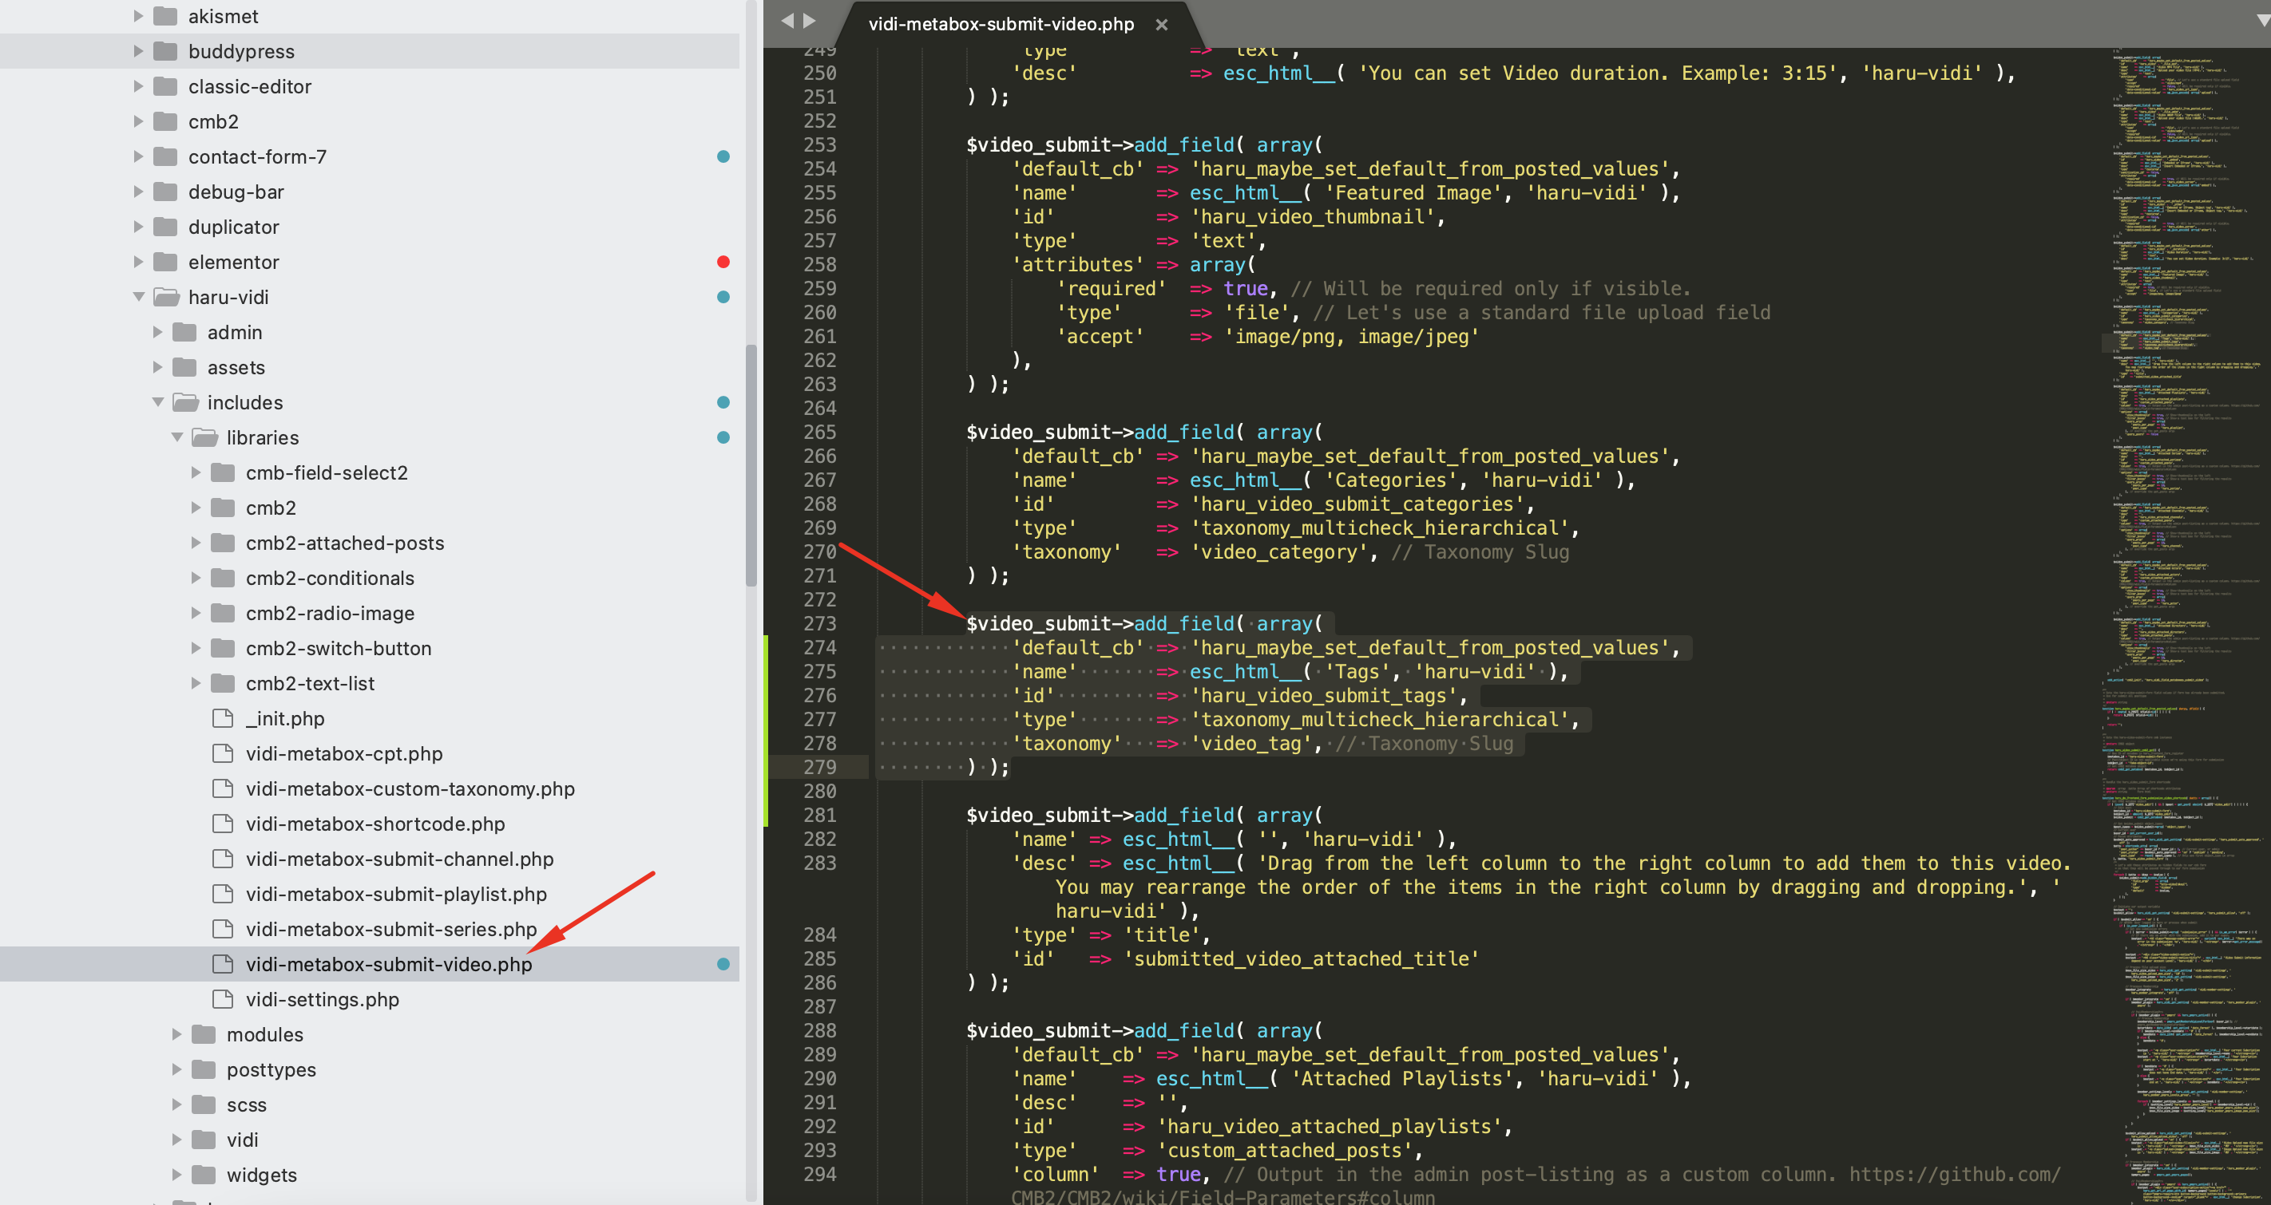Select the vidi-metabox-submit-video.php tab
The width and height of the screenshot is (2271, 1205).
click(x=1001, y=24)
